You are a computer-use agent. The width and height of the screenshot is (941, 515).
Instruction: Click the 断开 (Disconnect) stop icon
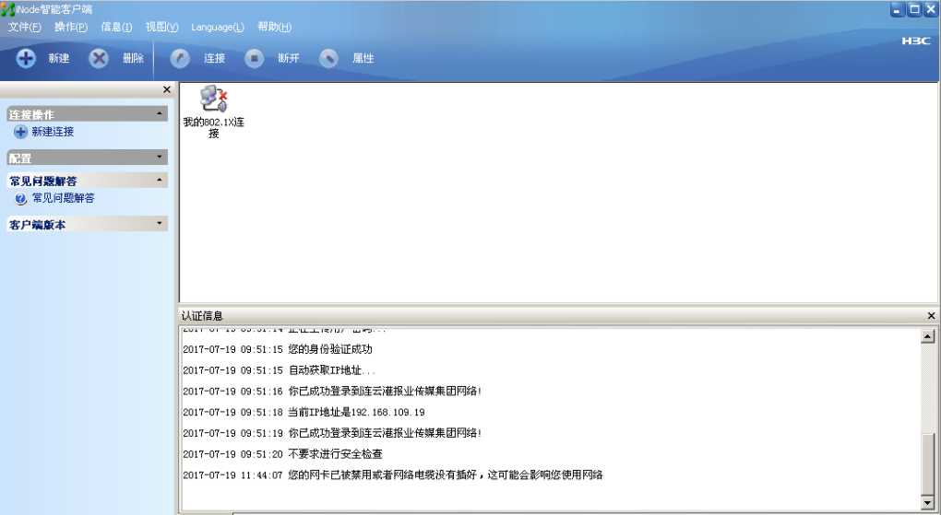coord(254,58)
